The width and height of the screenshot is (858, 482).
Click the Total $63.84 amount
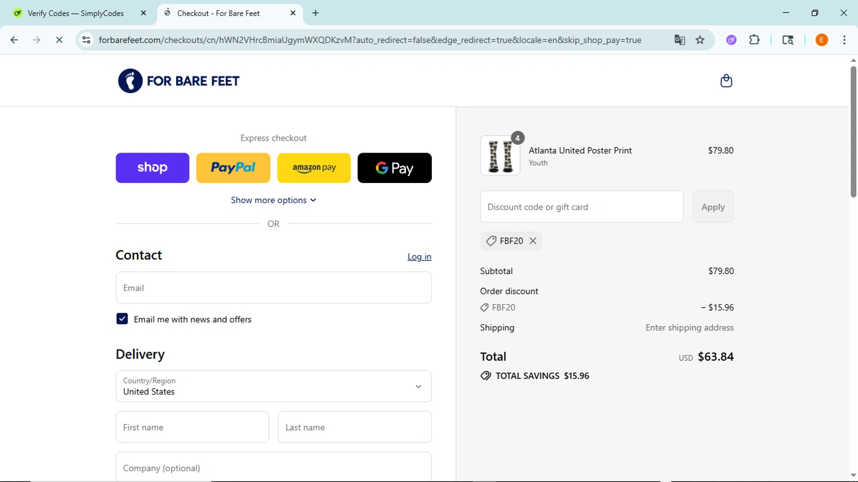(x=716, y=357)
